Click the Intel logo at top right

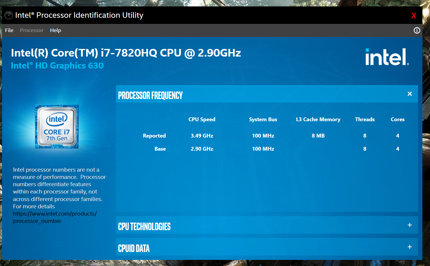point(387,57)
